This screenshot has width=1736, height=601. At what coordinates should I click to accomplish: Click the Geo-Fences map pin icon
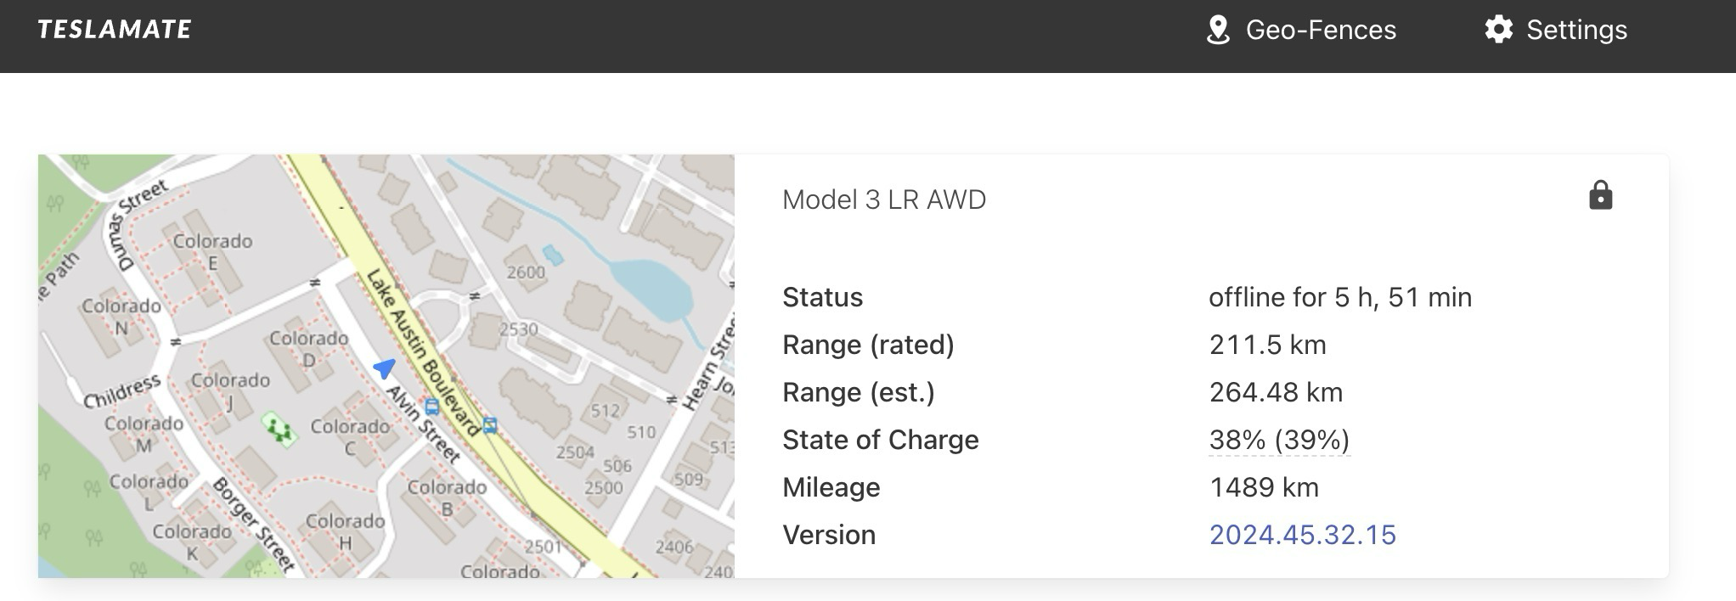pyautogui.click(x=1218, y=31)
